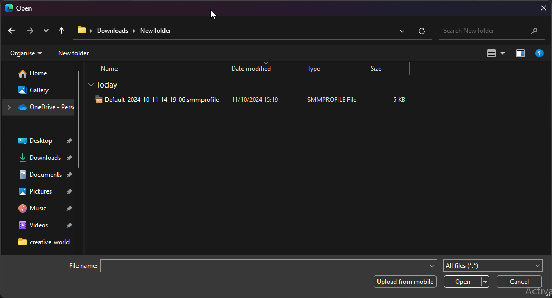This screenshot has width=552, height=298.
Task: Click the navigation pane scrollbar
Action: pyautogui.click(x=79, y=119)
